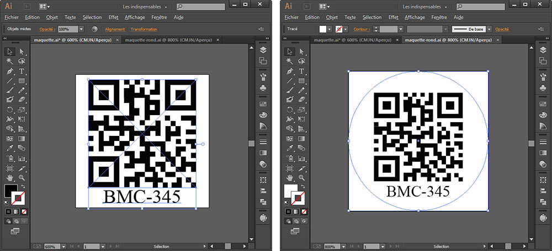Open the Symbols panel icon in the right window
552x251 pixels.
point(543,87)
